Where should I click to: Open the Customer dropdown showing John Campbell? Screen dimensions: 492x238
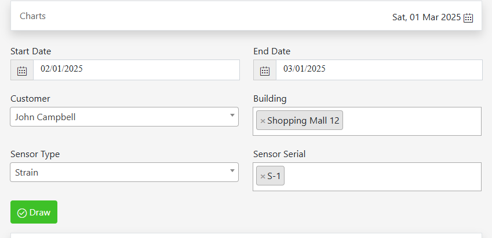click(x=124, y=117)
